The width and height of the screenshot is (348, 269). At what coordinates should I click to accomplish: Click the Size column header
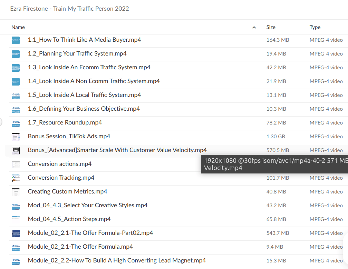click(271, 27)
